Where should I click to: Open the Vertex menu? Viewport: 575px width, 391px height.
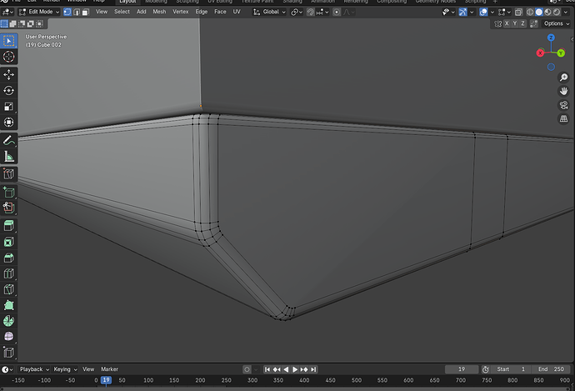(181, 12)
